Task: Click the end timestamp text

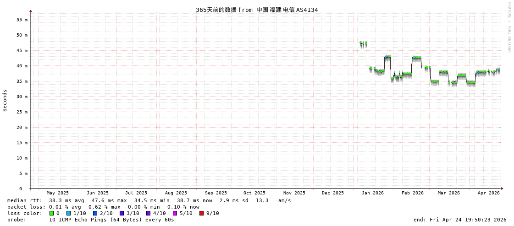Action: coord(459,220)
